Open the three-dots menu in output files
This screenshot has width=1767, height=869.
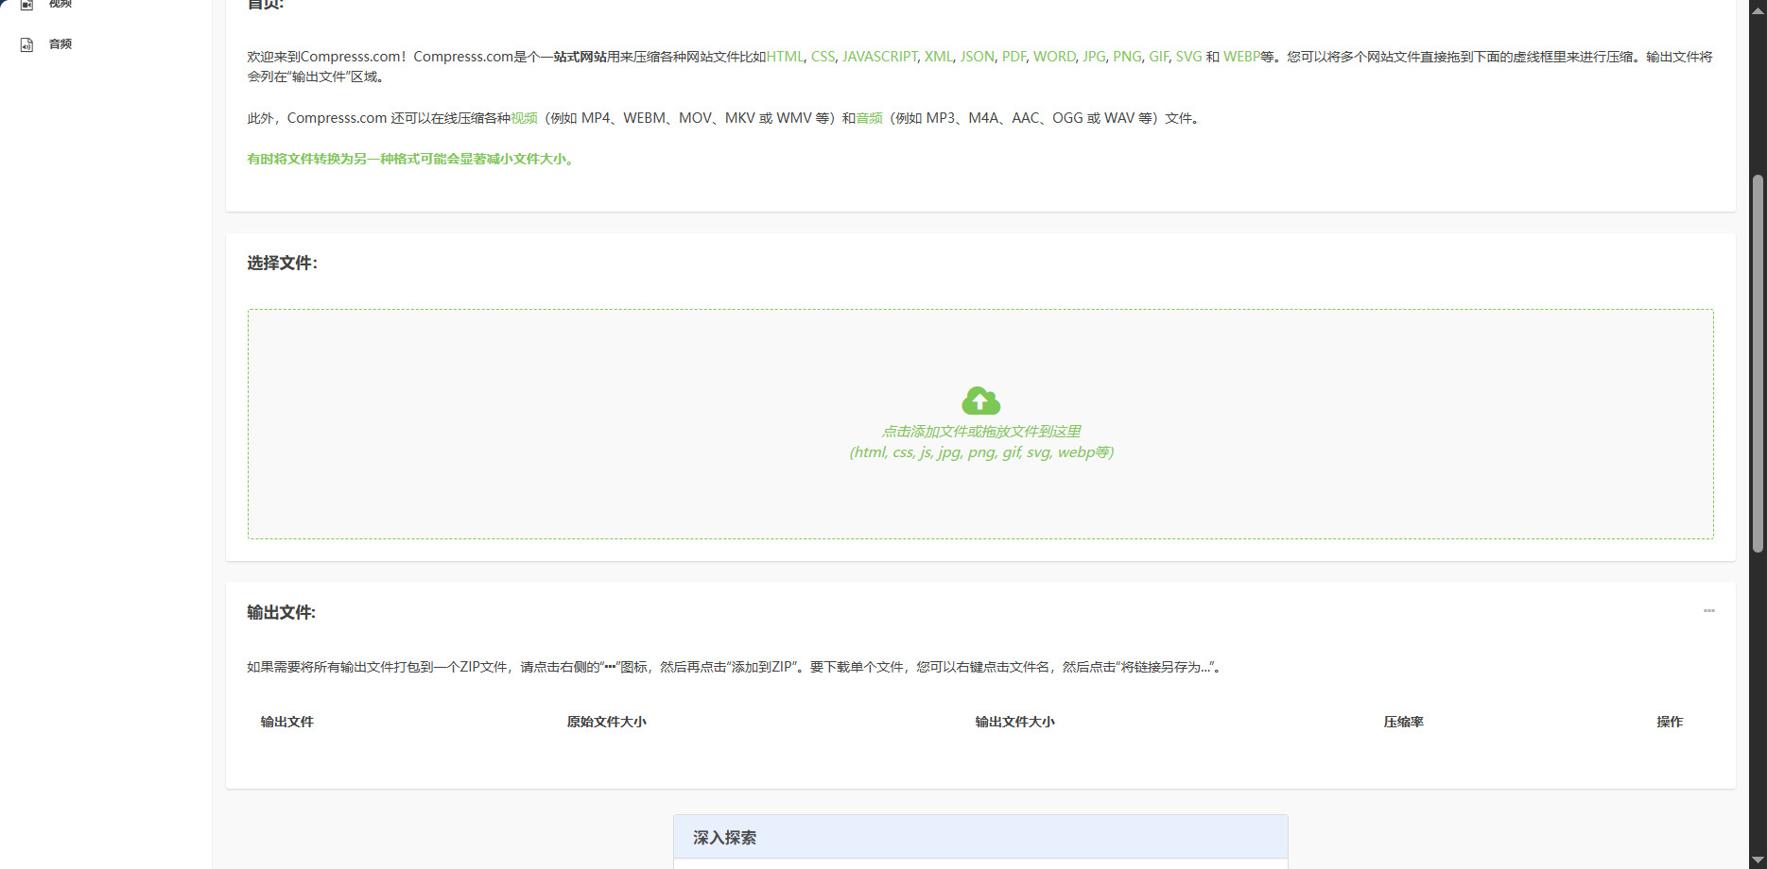pyautogui.click(x=1708, y=611)
